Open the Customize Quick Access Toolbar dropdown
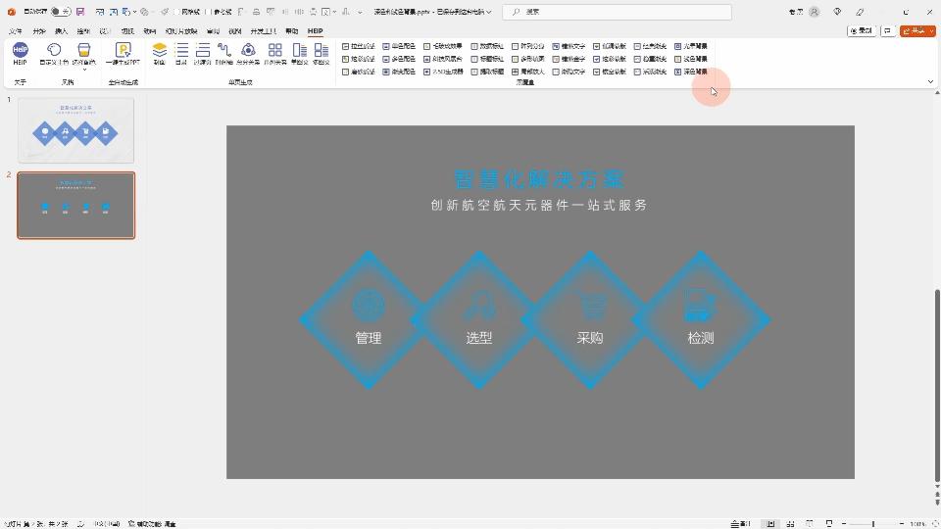Image resolution: width=941 pixels, height=529 pixels. (x=360, y=12)
